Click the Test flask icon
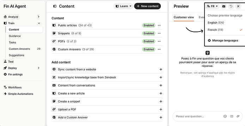The height and width of the screenshot is (126, 245). [x=5, y=62]
